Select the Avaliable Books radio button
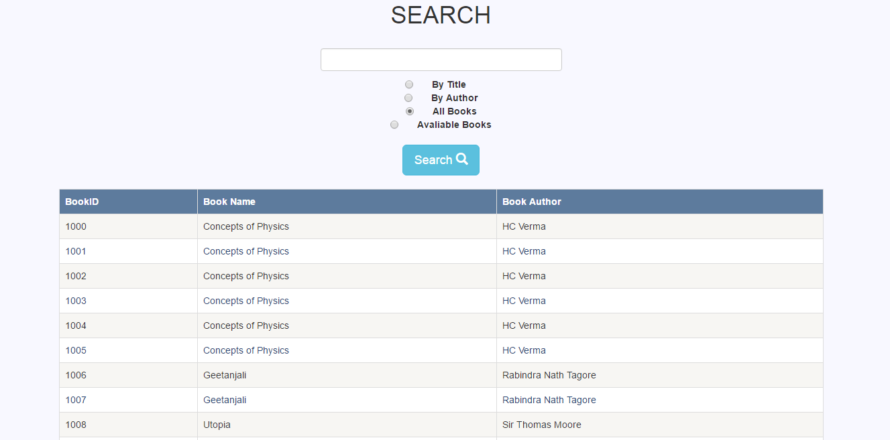Viewport: 890px width, 440px height. 394,125
